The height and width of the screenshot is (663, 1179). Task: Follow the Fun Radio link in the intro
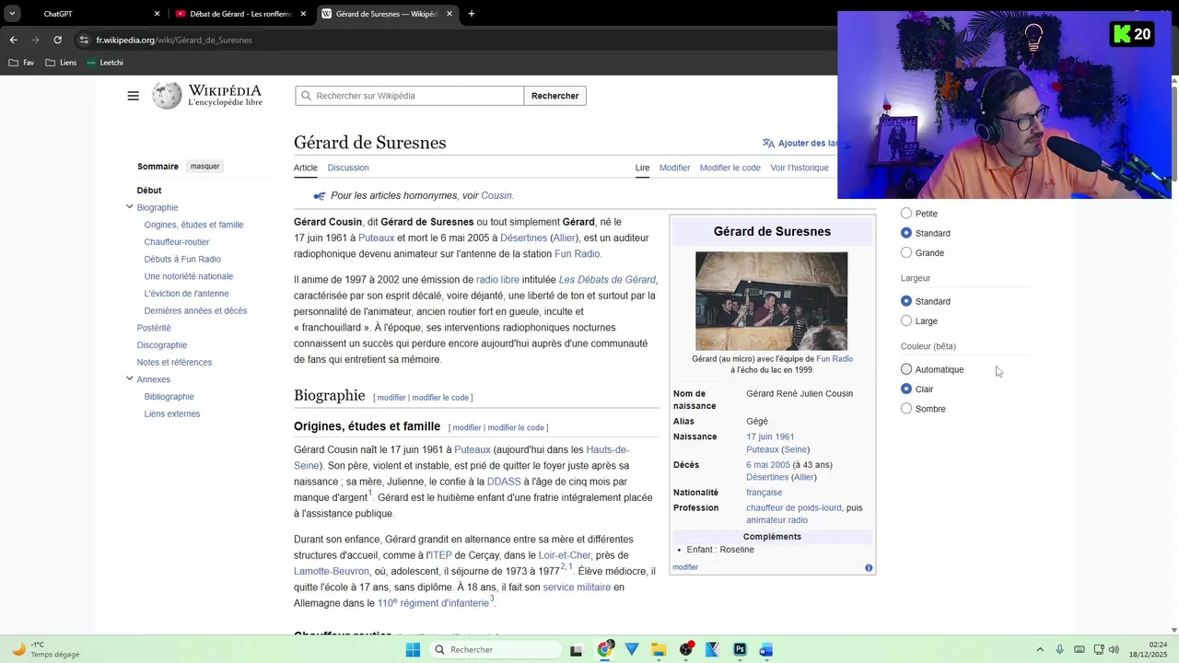(578, 253)
